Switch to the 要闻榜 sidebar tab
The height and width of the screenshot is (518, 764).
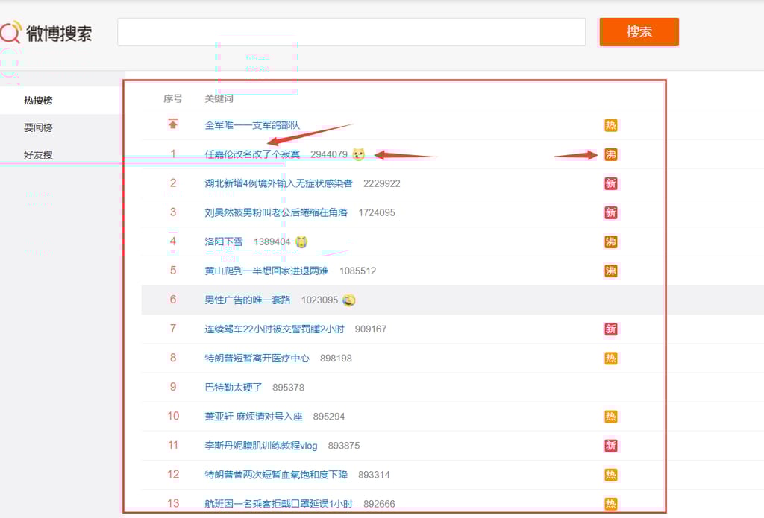[38, 127]
